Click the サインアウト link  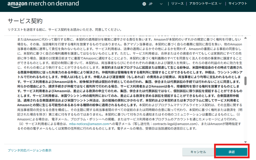[238, 3]
